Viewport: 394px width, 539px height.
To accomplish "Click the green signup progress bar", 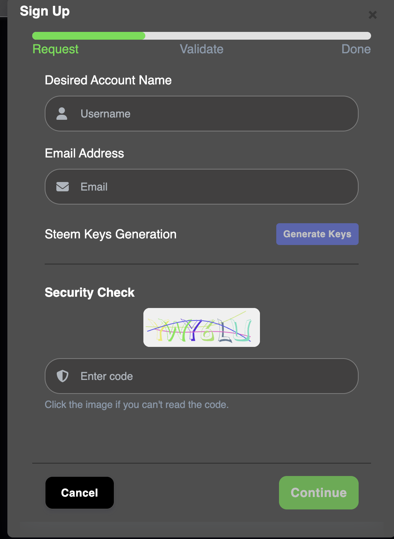I will coord(89,36).
